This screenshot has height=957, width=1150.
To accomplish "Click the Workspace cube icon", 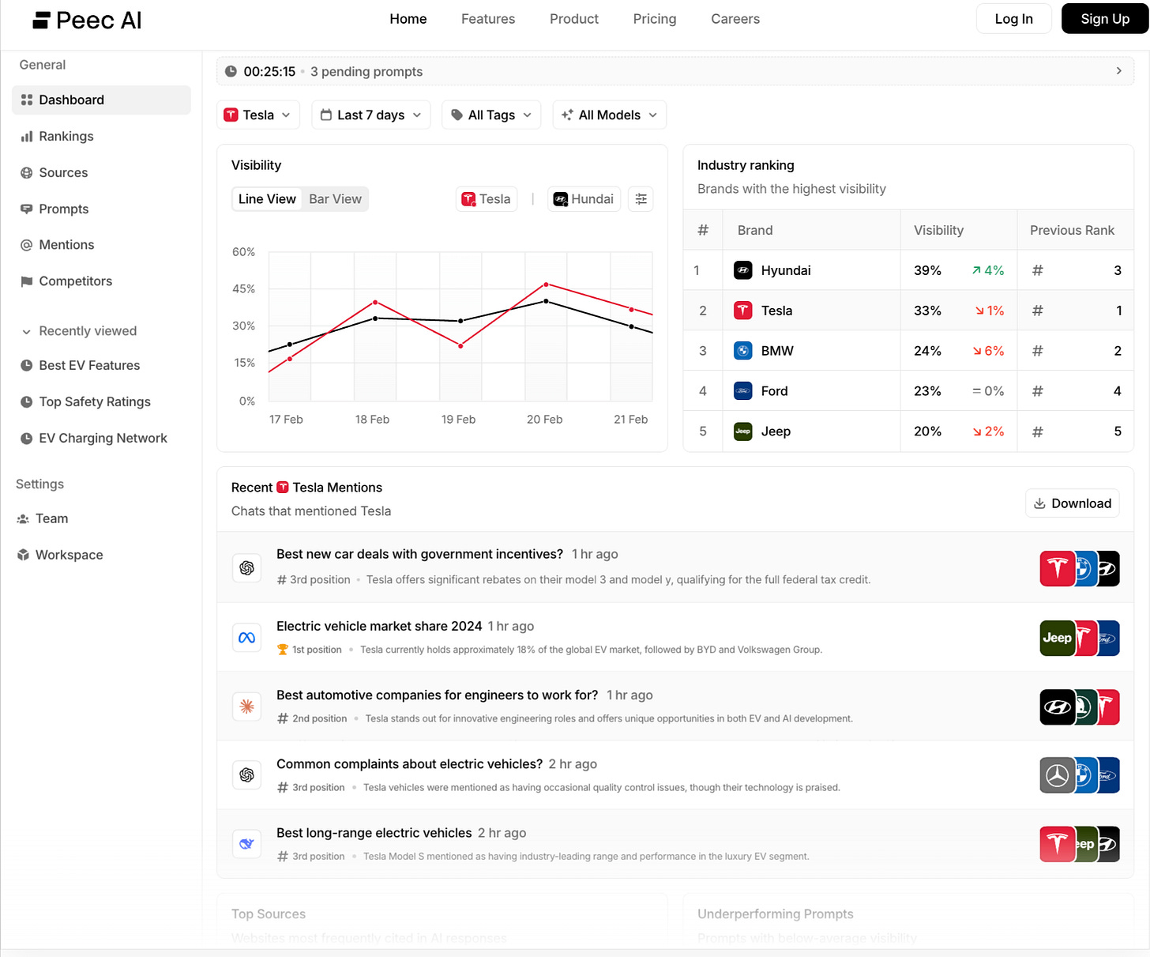I will pyautogui.click(x=23, y=555).
